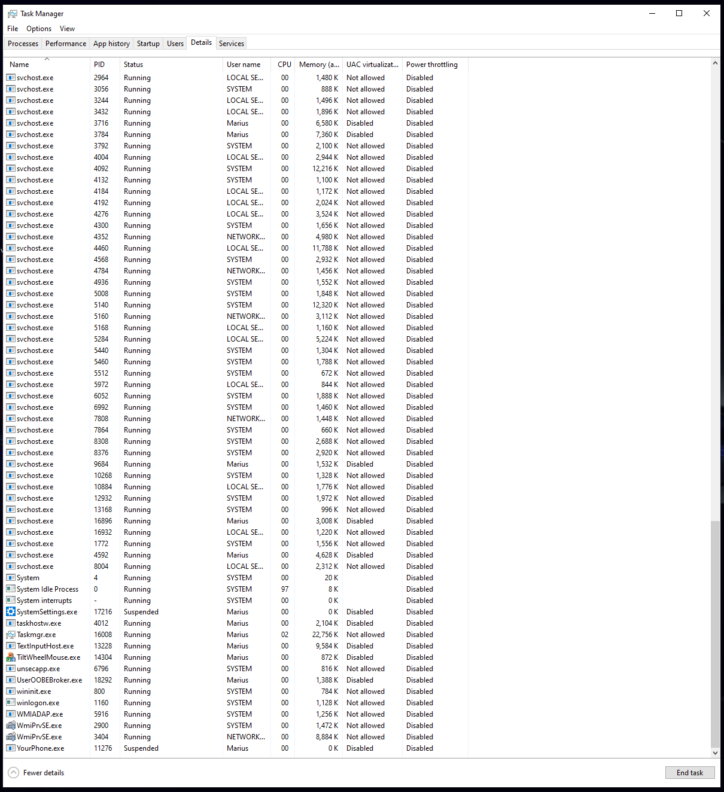Screen dimensions: 724x792
Task: Click the PID 18292 cell
Action: 103,680
